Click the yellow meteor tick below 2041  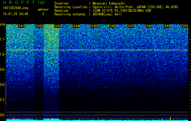tap(14, 119)
